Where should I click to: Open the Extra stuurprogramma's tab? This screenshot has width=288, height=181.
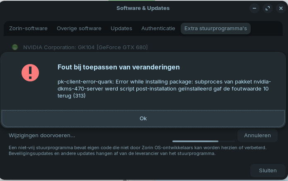[215, 29]
